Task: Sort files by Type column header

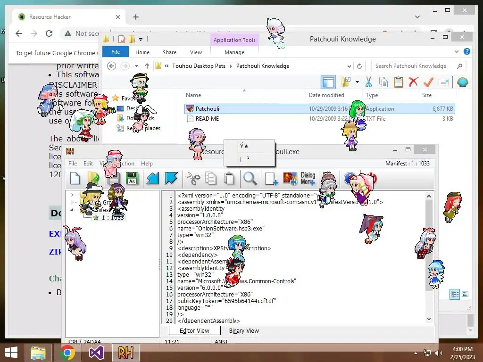Action: click(372, 95)
